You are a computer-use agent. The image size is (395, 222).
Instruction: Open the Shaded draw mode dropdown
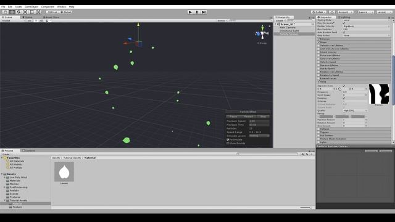click(13, 20)
